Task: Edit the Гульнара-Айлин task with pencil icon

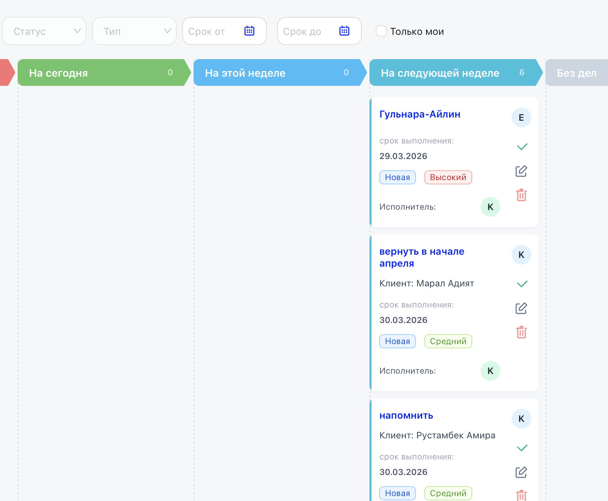Action: 521,171
